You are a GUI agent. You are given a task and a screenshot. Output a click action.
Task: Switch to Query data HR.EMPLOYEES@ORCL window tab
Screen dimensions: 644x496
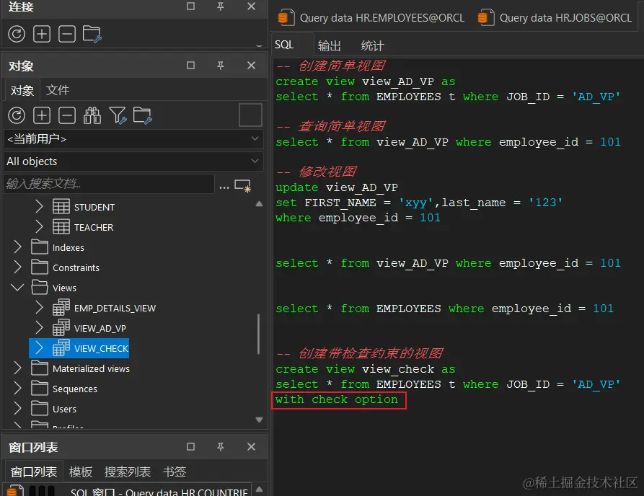point(371,17)
